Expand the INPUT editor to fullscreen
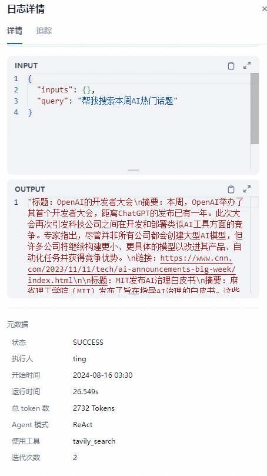Screen dimensions: 267x476 [247, 65]
